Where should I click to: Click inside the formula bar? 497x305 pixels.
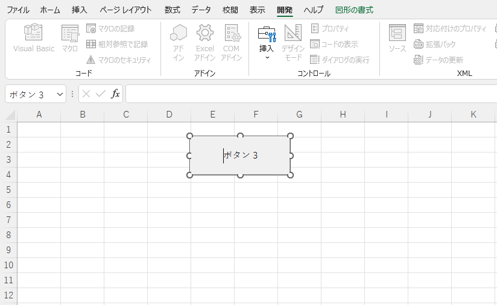311,94
